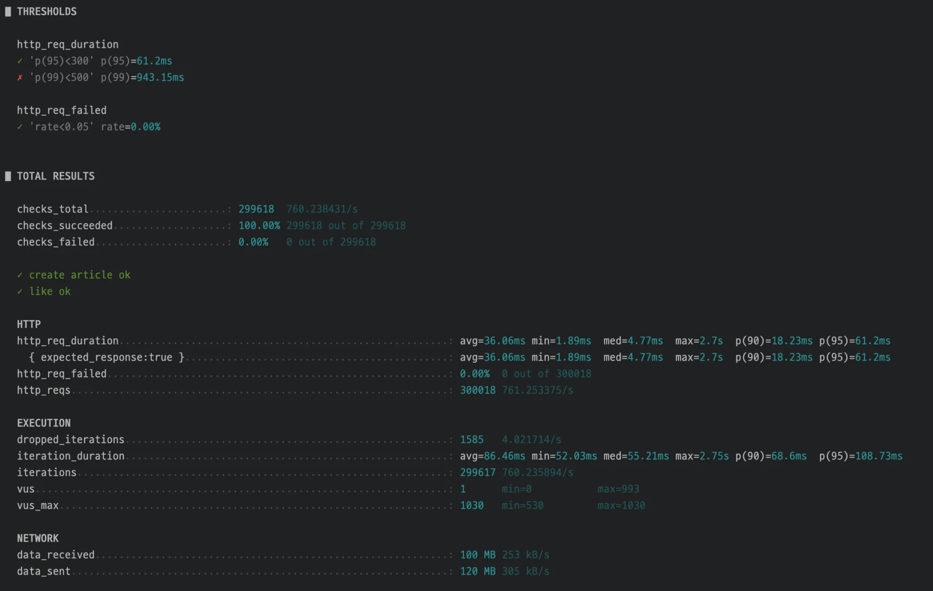Click the vus_max value 1030
Image resolution: width=933 pixels, height=591 pixels.
point(472,505)
